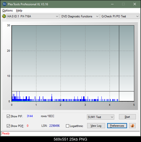Click the LSN value 2298496
The image size is (141, 142).
pyautogui.click(x=54, y=126)
